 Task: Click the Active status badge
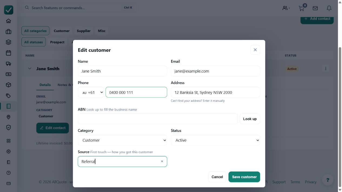[292, 69]
